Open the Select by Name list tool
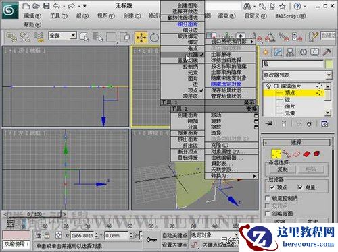 tap(97, 37)
